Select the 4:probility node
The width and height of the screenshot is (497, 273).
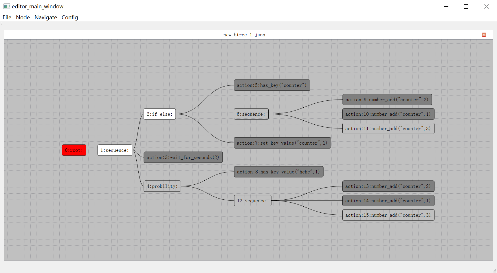(x=162, y=186)
